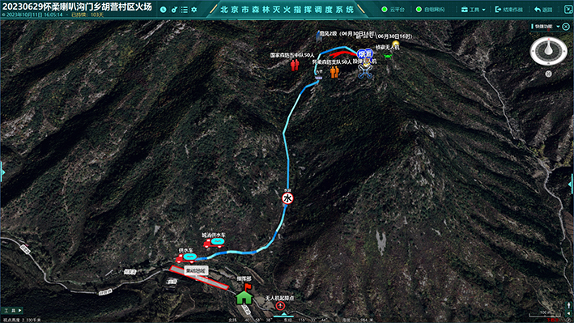Toggle the 自组网 network status indicator
This screenshot has width=574, height=323.
419,10
